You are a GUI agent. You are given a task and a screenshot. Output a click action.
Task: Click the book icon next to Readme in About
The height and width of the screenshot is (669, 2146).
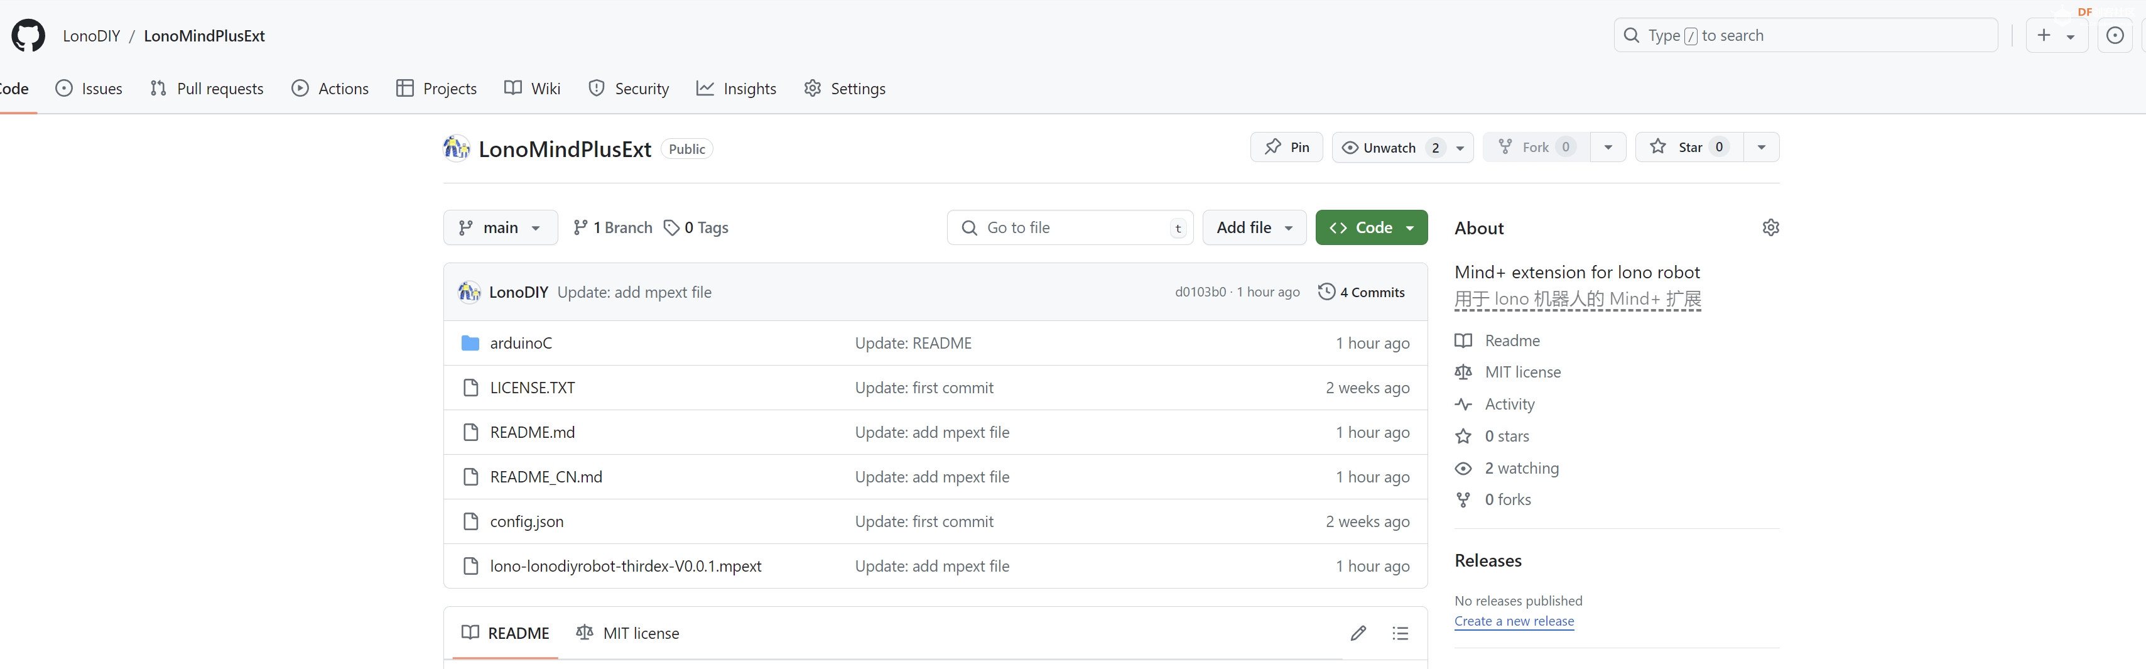[1463, 340]
